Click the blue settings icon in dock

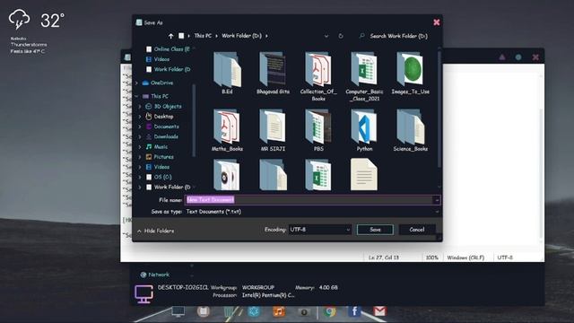254,311
